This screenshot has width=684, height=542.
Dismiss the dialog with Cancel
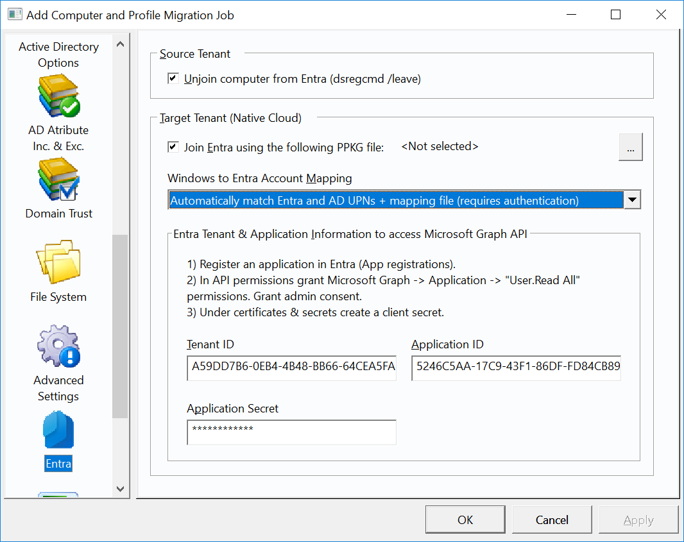[552, 520]
